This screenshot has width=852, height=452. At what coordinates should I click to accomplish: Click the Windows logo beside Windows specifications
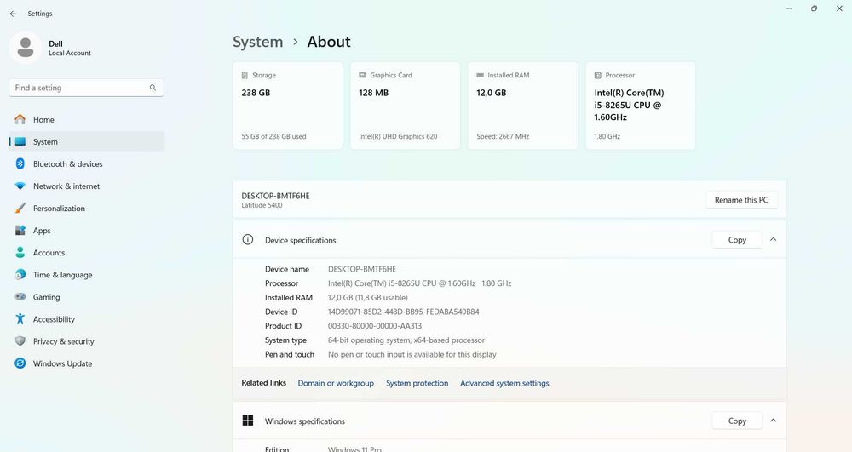[248, 421]
